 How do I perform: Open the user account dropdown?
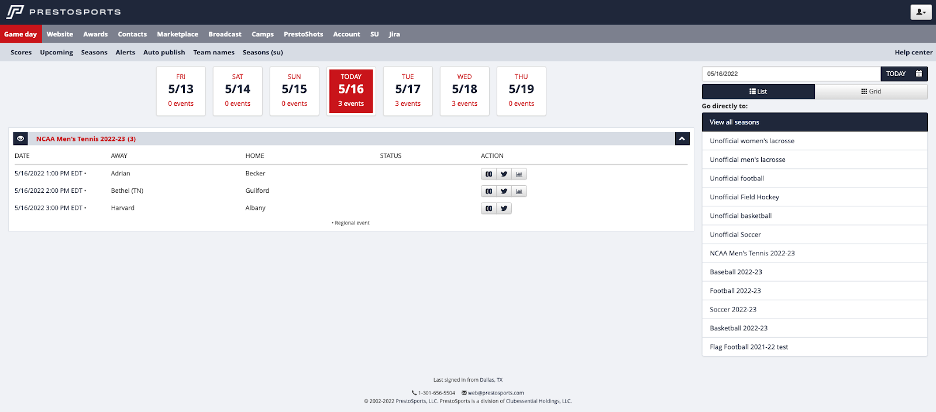pos(921,12)
